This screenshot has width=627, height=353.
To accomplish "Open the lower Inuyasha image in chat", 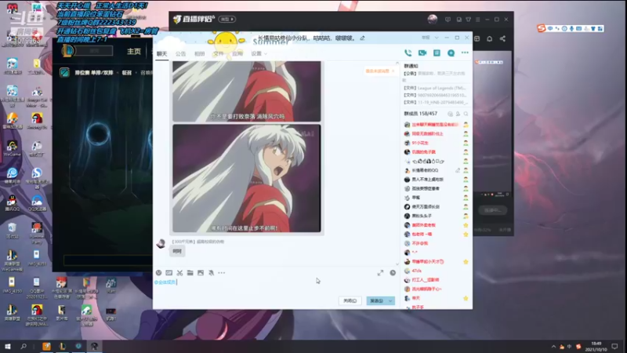I will [247, 178].
